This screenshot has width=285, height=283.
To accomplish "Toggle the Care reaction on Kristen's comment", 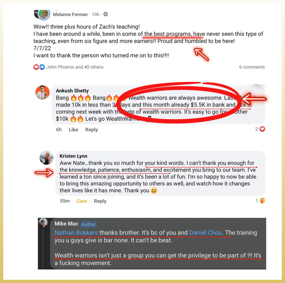I will click(x=82, y=201).
